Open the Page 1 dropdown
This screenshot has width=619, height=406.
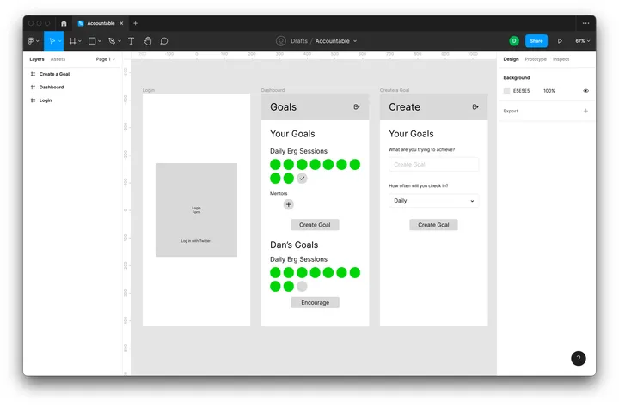106,59
